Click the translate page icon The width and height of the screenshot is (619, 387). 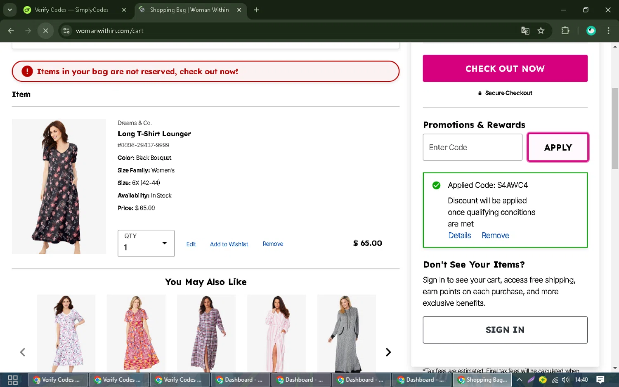click(x=525, y=31)
